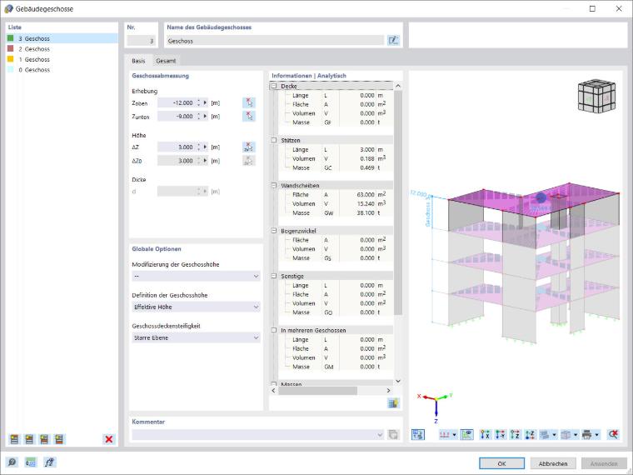The image size is (633, 475).
Task: Open numbering options dropdown arrow
Action: pos(455,435)
